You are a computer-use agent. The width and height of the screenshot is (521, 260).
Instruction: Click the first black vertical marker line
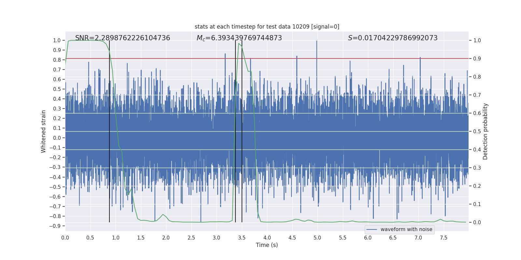point(109,131)
